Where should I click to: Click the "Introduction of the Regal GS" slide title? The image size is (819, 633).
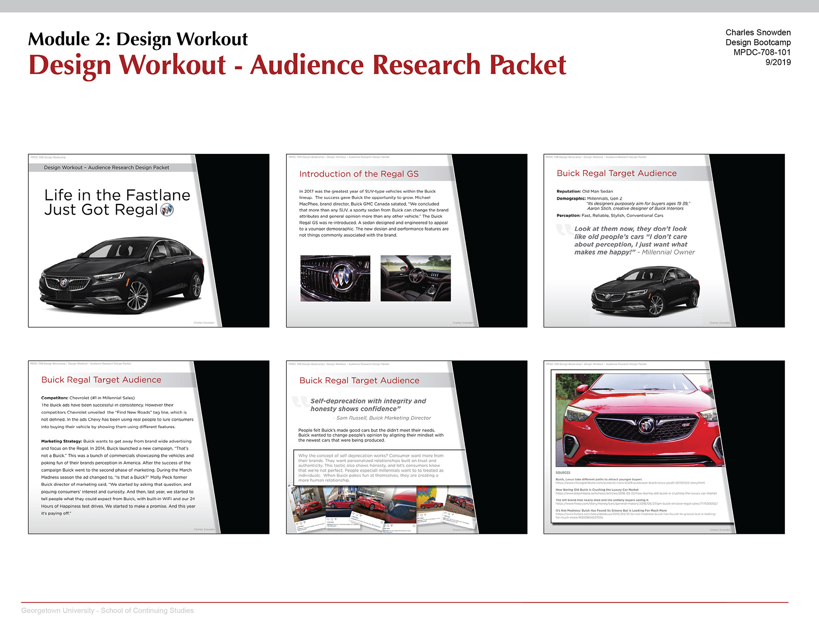tap(359, 174)
